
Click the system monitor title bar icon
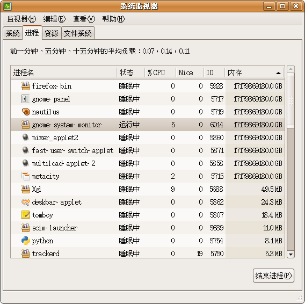(x=8, y=6)
